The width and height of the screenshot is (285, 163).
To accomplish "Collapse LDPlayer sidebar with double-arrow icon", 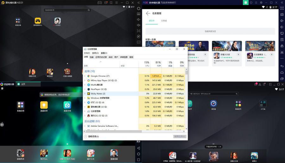I will coord(138,3).
